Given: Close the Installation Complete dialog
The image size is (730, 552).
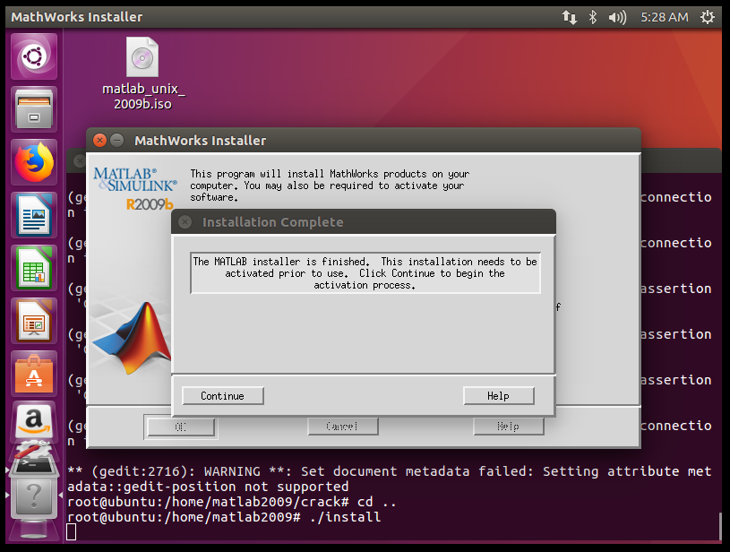Looking at the screenshot, I should click(185, 221).
